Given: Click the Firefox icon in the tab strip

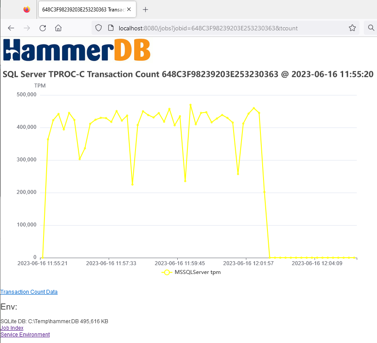Looking at the screenshot, I should coord(27,9).
